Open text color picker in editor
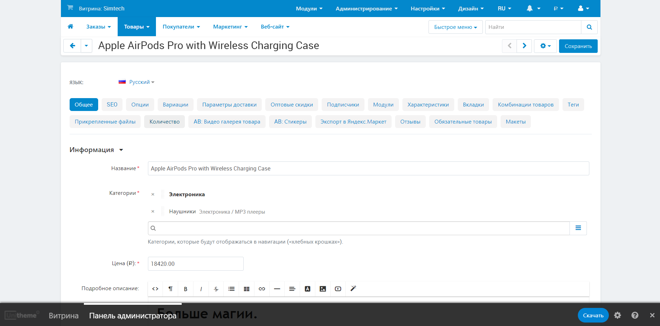Screen dimensions: 660x326 [x=307, y=289]
